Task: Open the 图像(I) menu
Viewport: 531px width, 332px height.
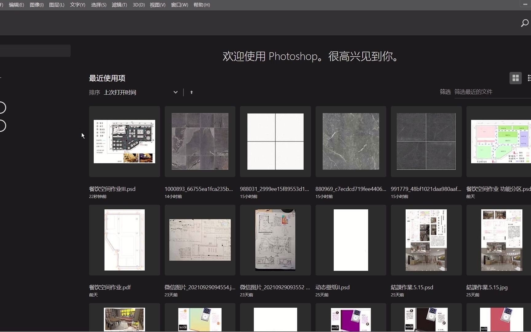Action: click(x=37, y=5)
